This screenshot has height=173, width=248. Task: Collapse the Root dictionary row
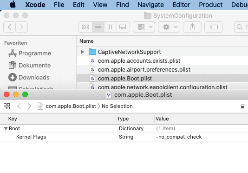tap(6, 128)
